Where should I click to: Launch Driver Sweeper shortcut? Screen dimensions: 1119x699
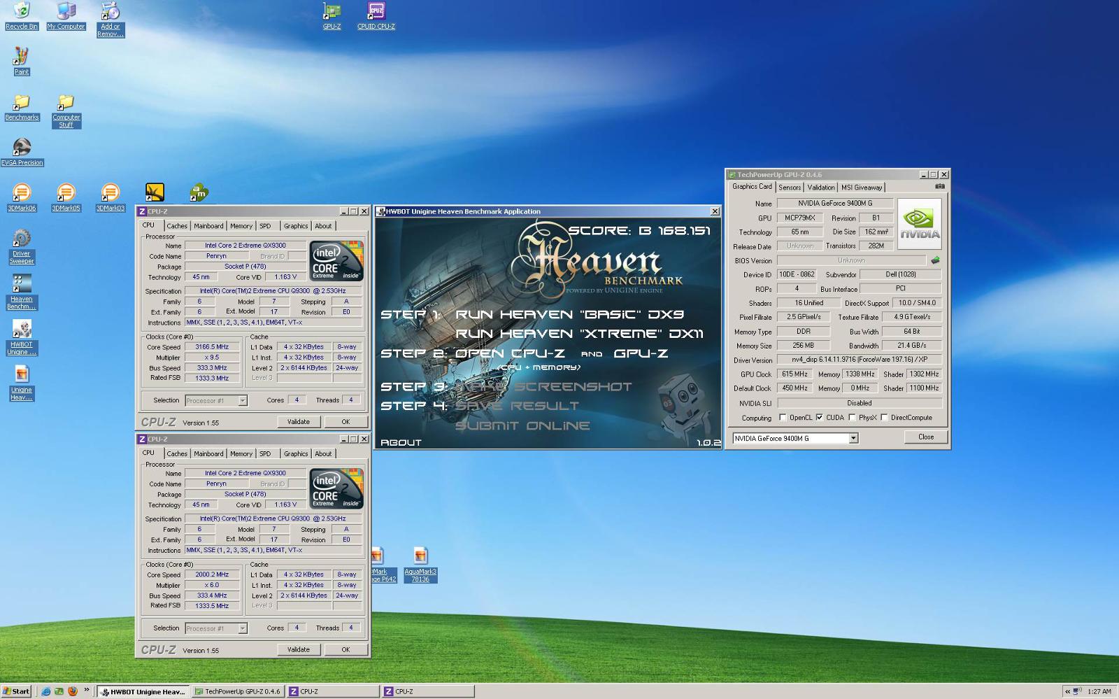coord(22,246)
